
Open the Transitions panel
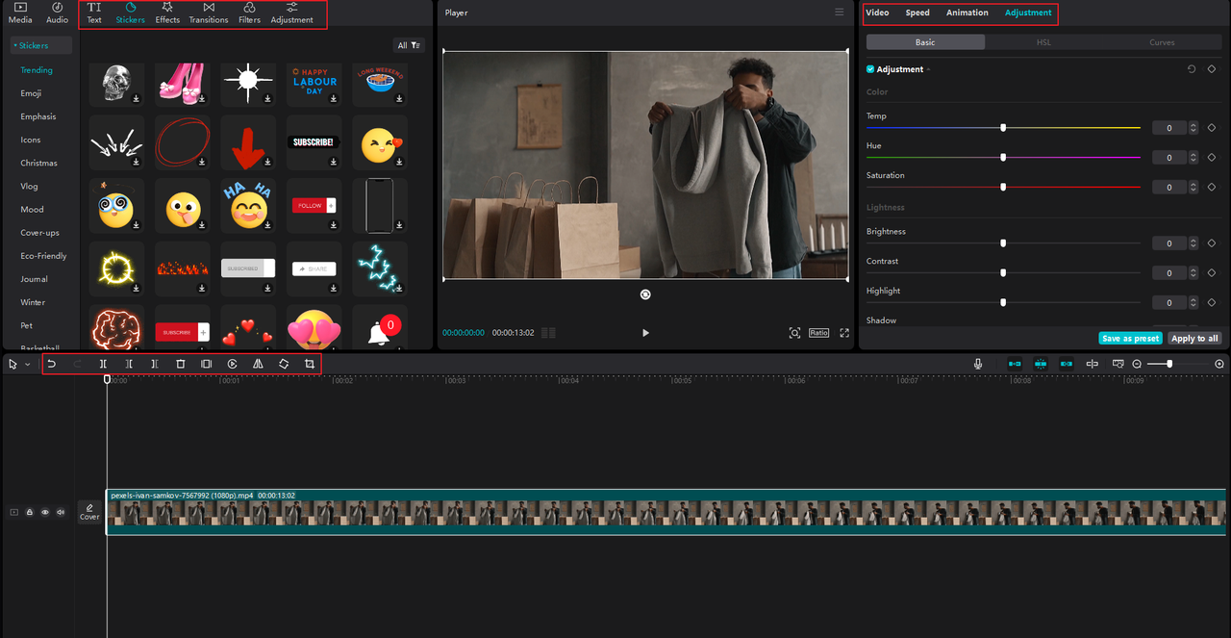[209, 13]
